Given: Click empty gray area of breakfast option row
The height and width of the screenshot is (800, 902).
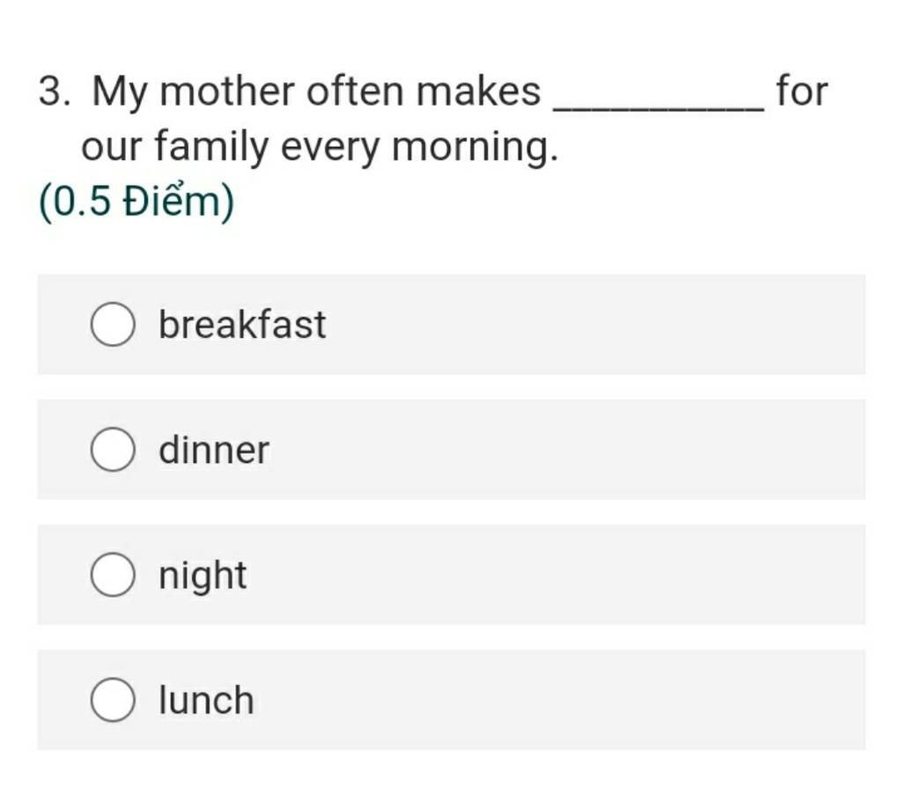Looking at the screenshot, I should (x=593, y=325).
